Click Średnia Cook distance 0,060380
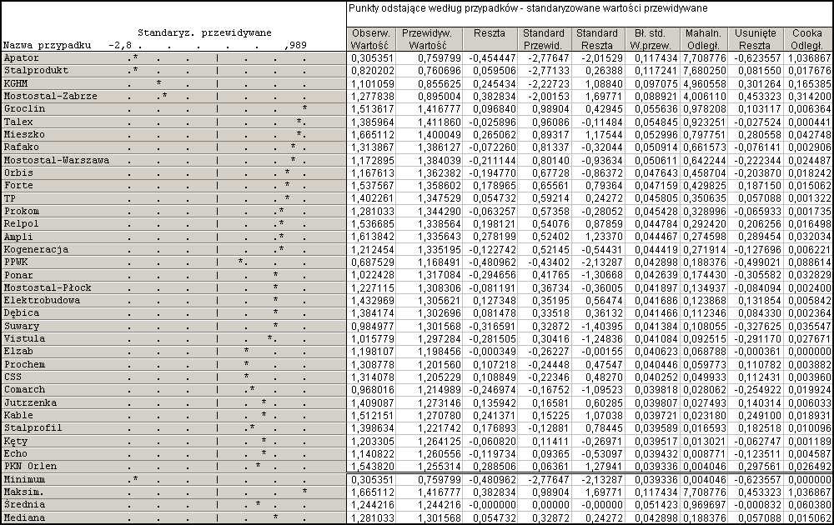 tap(810, 505)
